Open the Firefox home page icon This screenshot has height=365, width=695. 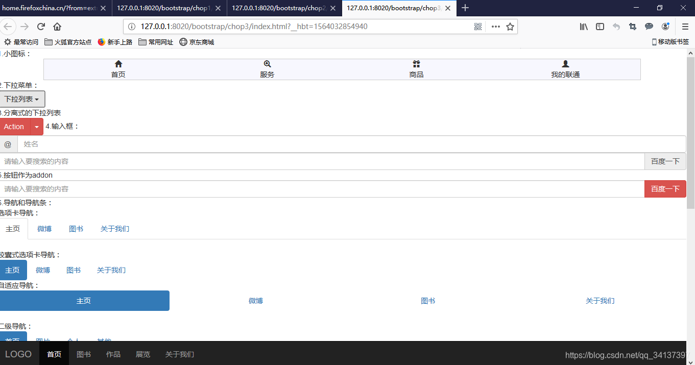point(57,27)
